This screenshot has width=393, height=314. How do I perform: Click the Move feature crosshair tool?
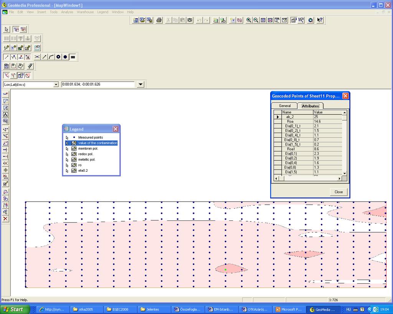(5, 170)
